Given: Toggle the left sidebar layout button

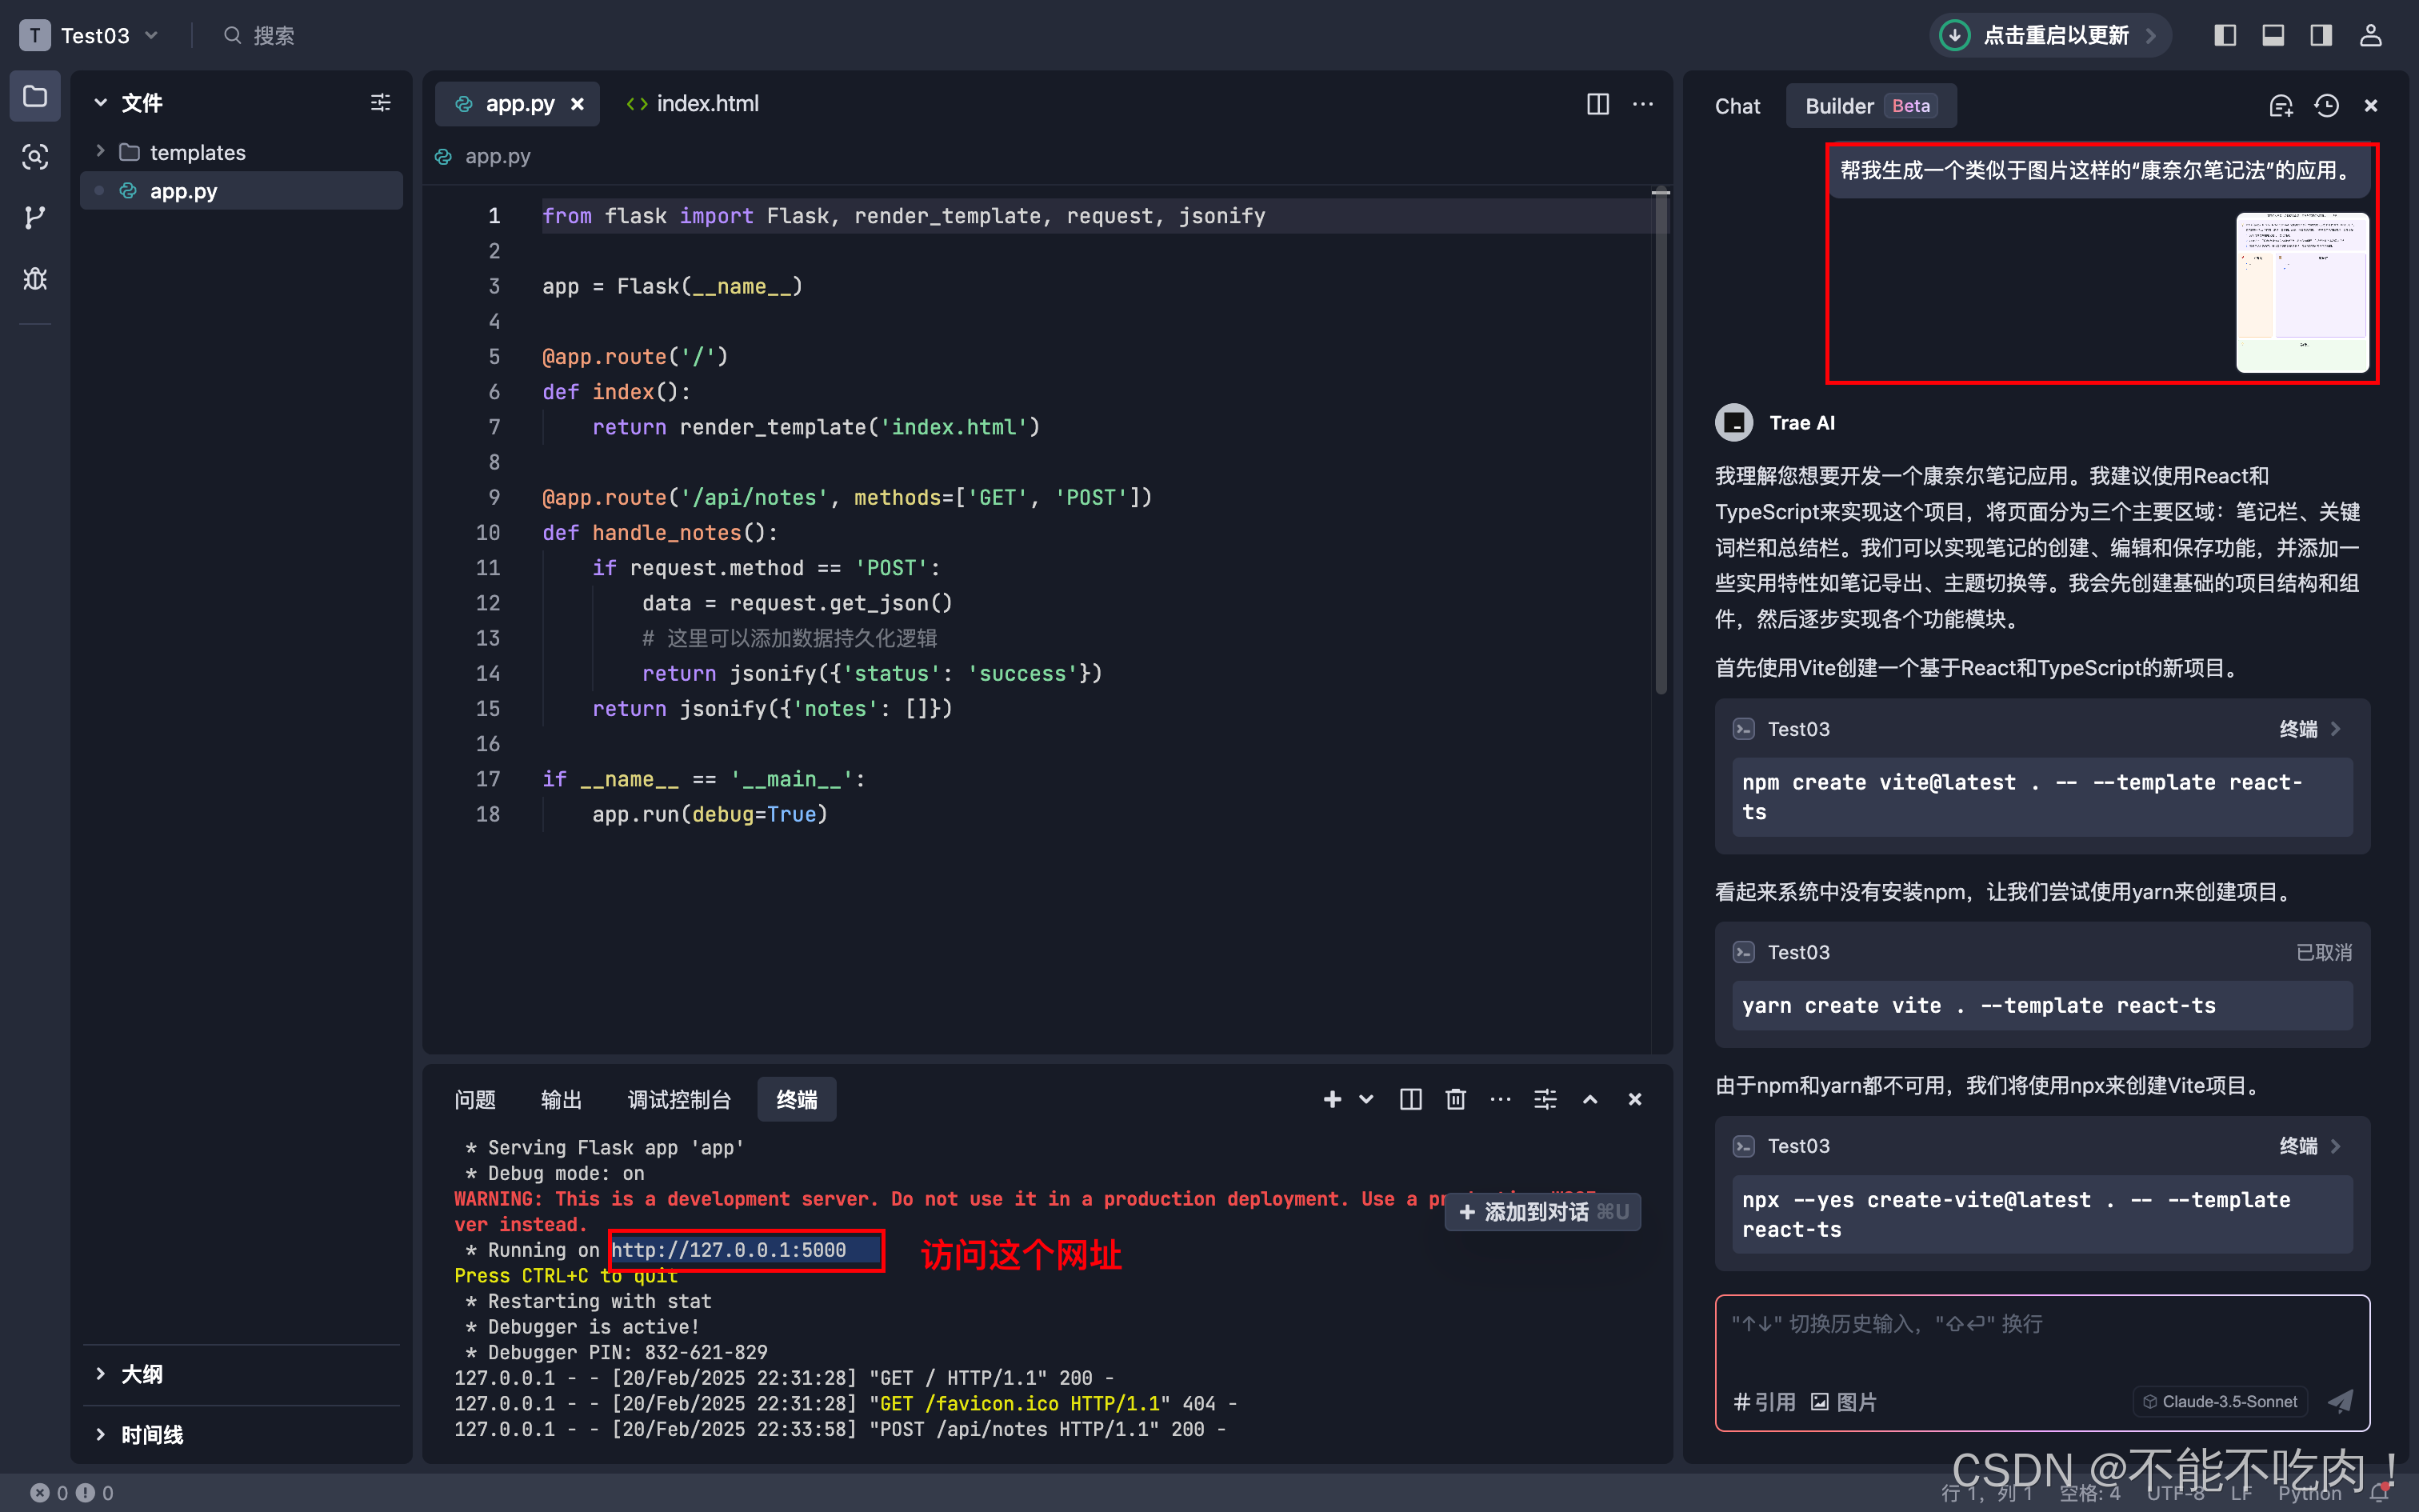Looking at the screenshot, I should (x=2225, y=36).
